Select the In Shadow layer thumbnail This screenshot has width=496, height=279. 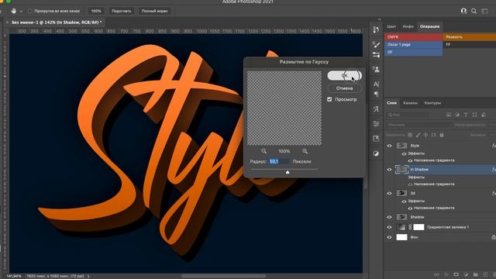click(401, 170)
